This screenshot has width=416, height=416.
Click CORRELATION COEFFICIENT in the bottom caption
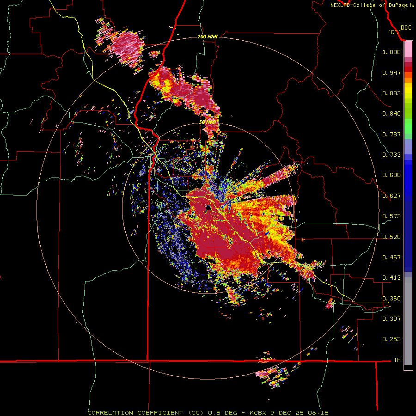[x=135, y=413]
